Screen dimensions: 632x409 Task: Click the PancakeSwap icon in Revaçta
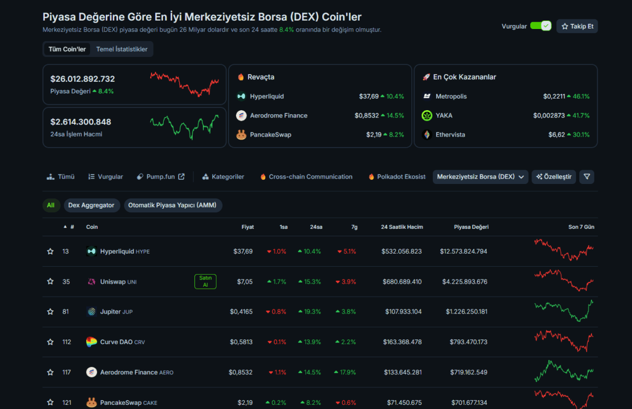(241, 134)
